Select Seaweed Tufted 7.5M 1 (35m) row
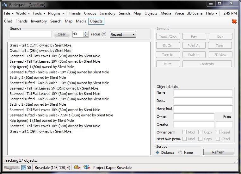 [x=61, y=115]
